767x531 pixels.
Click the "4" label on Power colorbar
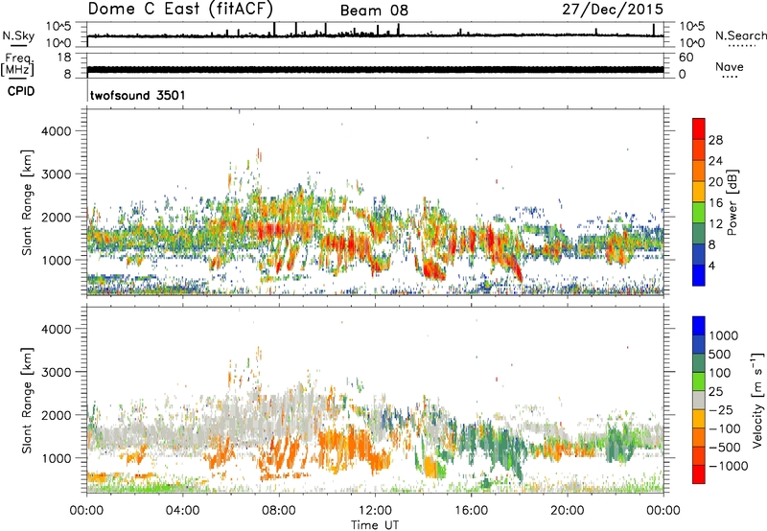pos(711,265)
